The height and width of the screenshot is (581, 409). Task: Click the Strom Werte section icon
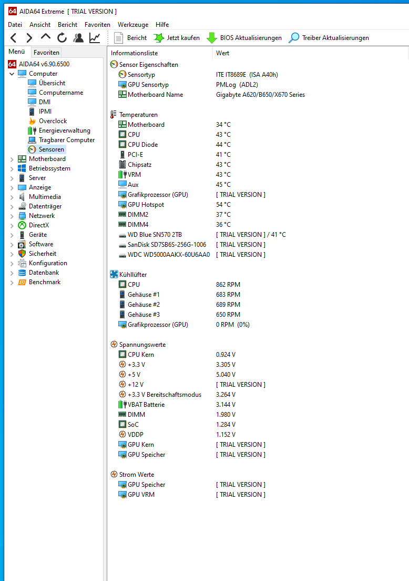tap(114, 474)
